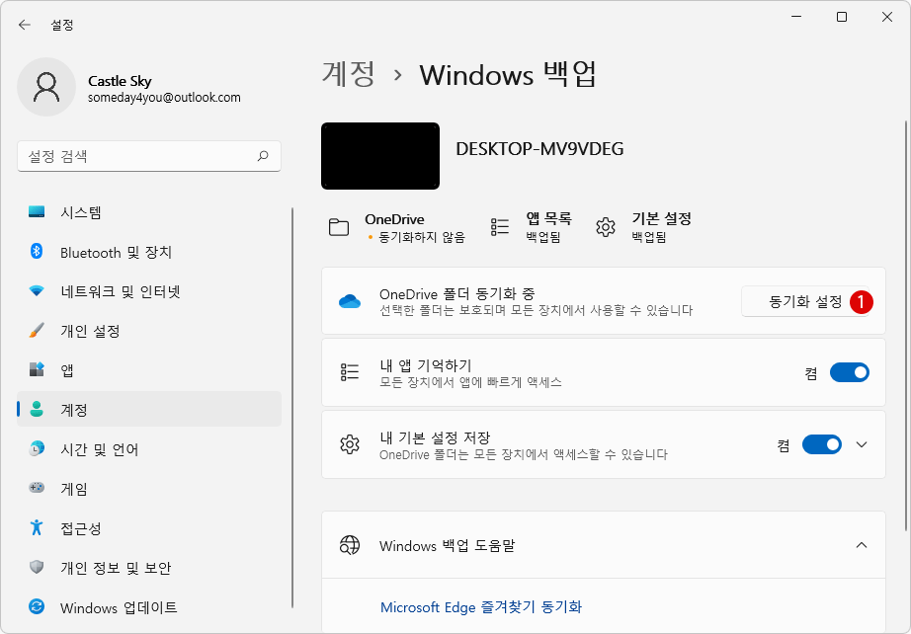
Task: Click the Castle Sky user name
Action: pyautogui.click(x=120, y=81)
